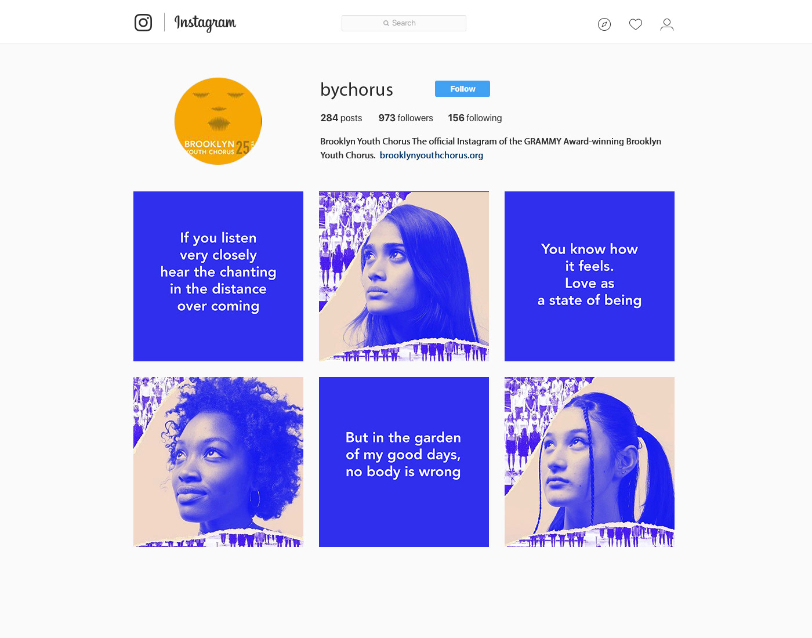
Task: Open the portrait post of curly-haired woman
Action: click(218, 462)
